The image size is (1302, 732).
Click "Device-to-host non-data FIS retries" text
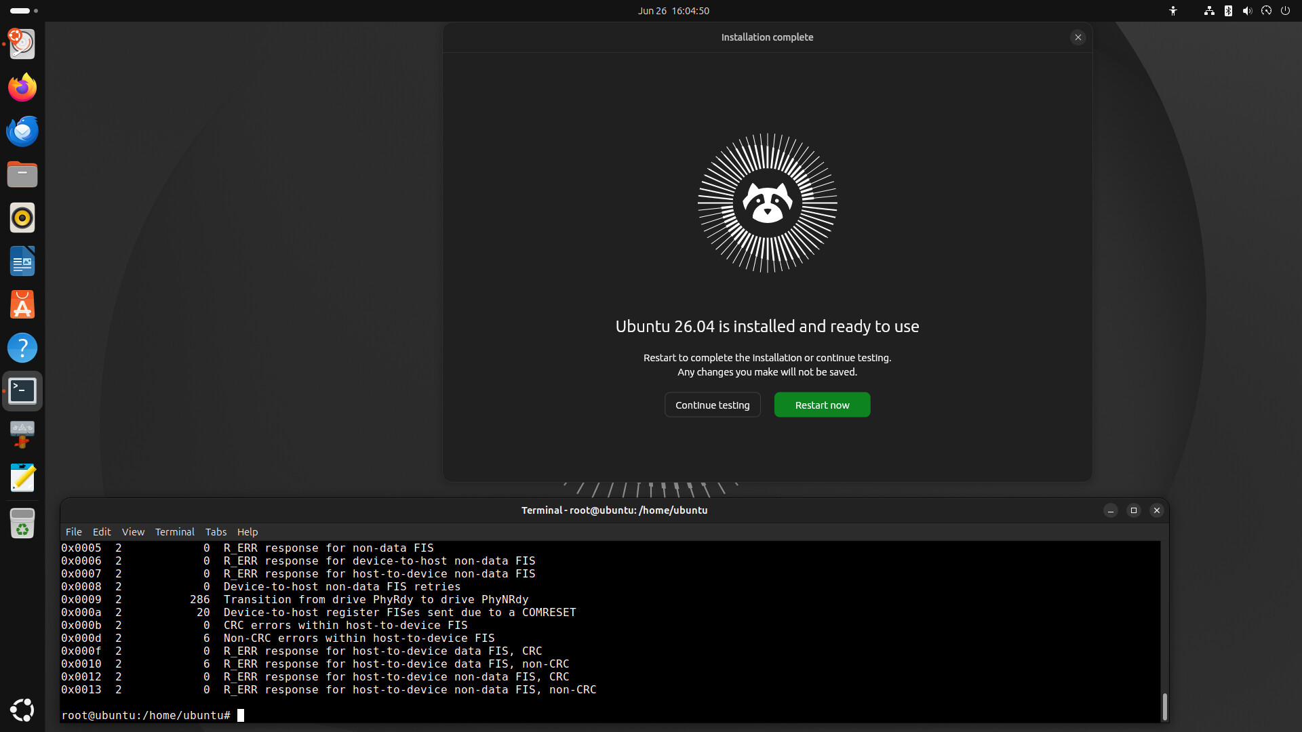tap(342, 587)
